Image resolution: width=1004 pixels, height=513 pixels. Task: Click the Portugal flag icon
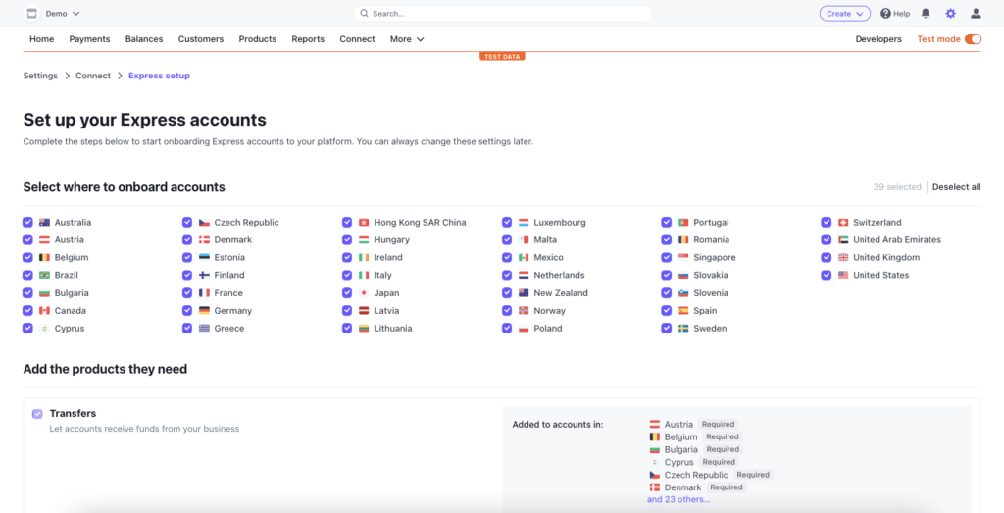(x=683, y=223)
